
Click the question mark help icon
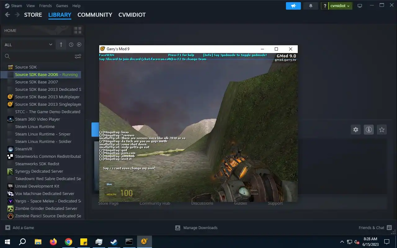tap(325, 6)
